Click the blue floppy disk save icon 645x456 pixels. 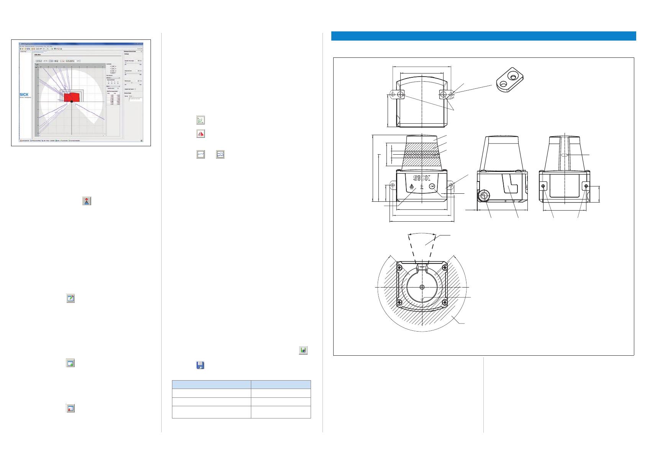coord(200,365)
